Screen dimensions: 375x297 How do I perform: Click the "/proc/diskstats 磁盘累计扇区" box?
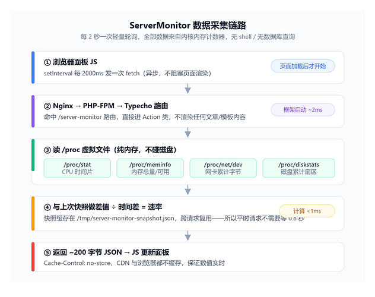pos(298,168)
